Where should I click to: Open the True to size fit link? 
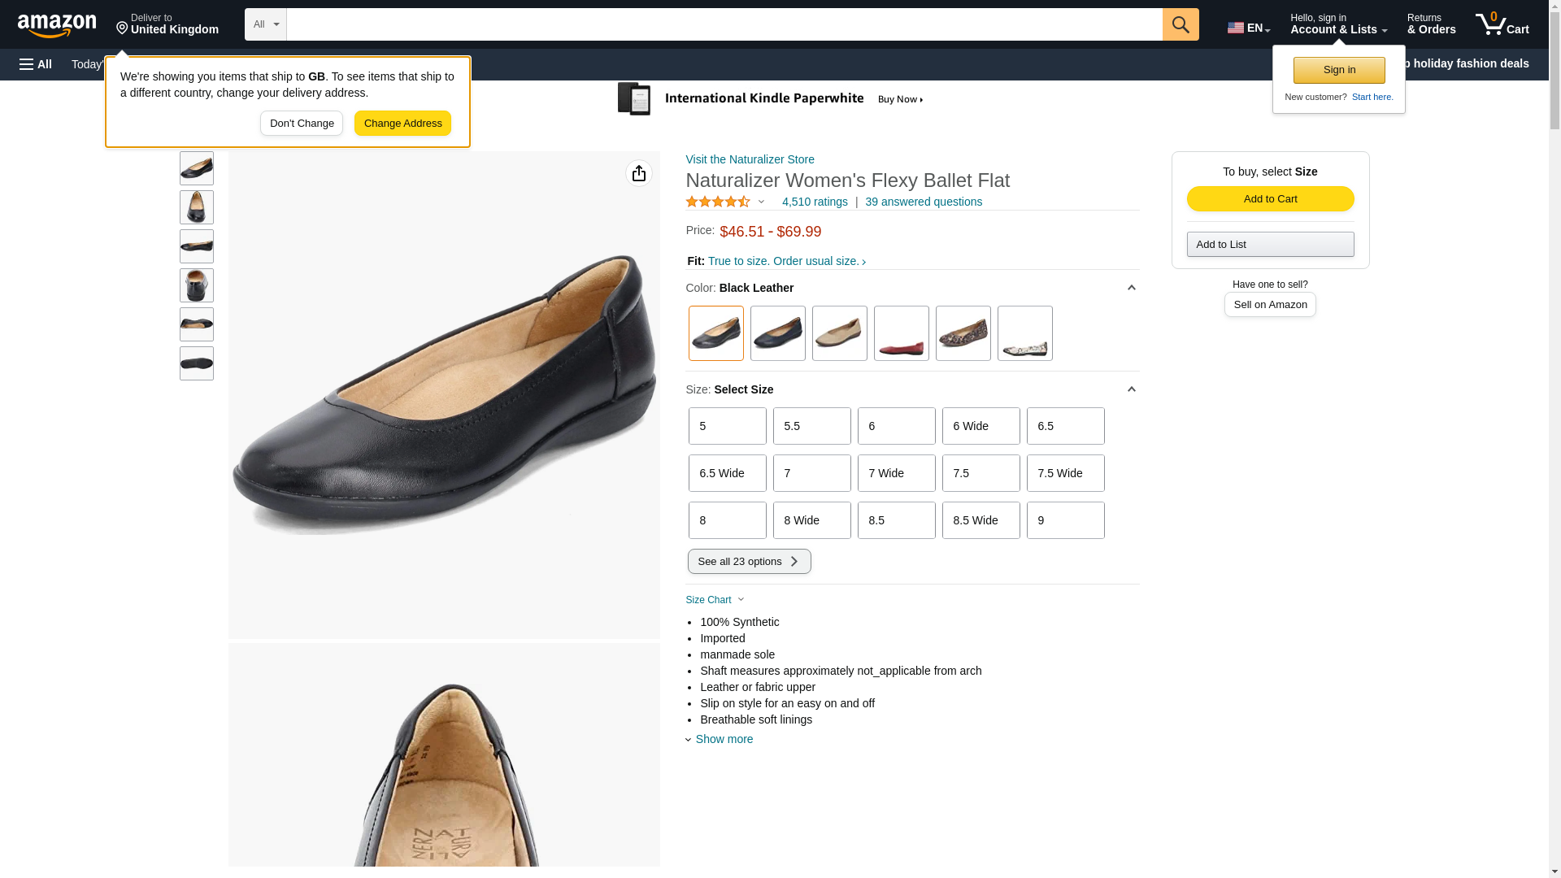tap(787, 261)
